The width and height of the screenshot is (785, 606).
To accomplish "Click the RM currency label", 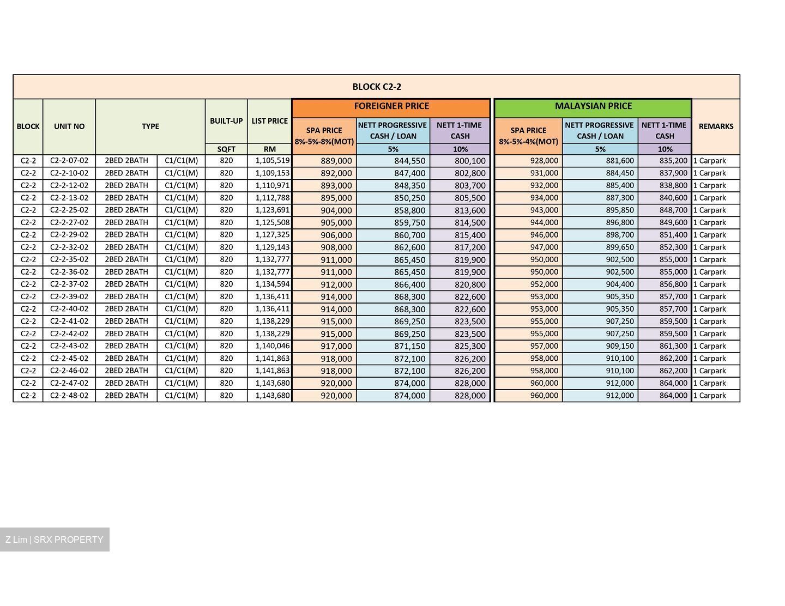I will click(x=269, y=149).
